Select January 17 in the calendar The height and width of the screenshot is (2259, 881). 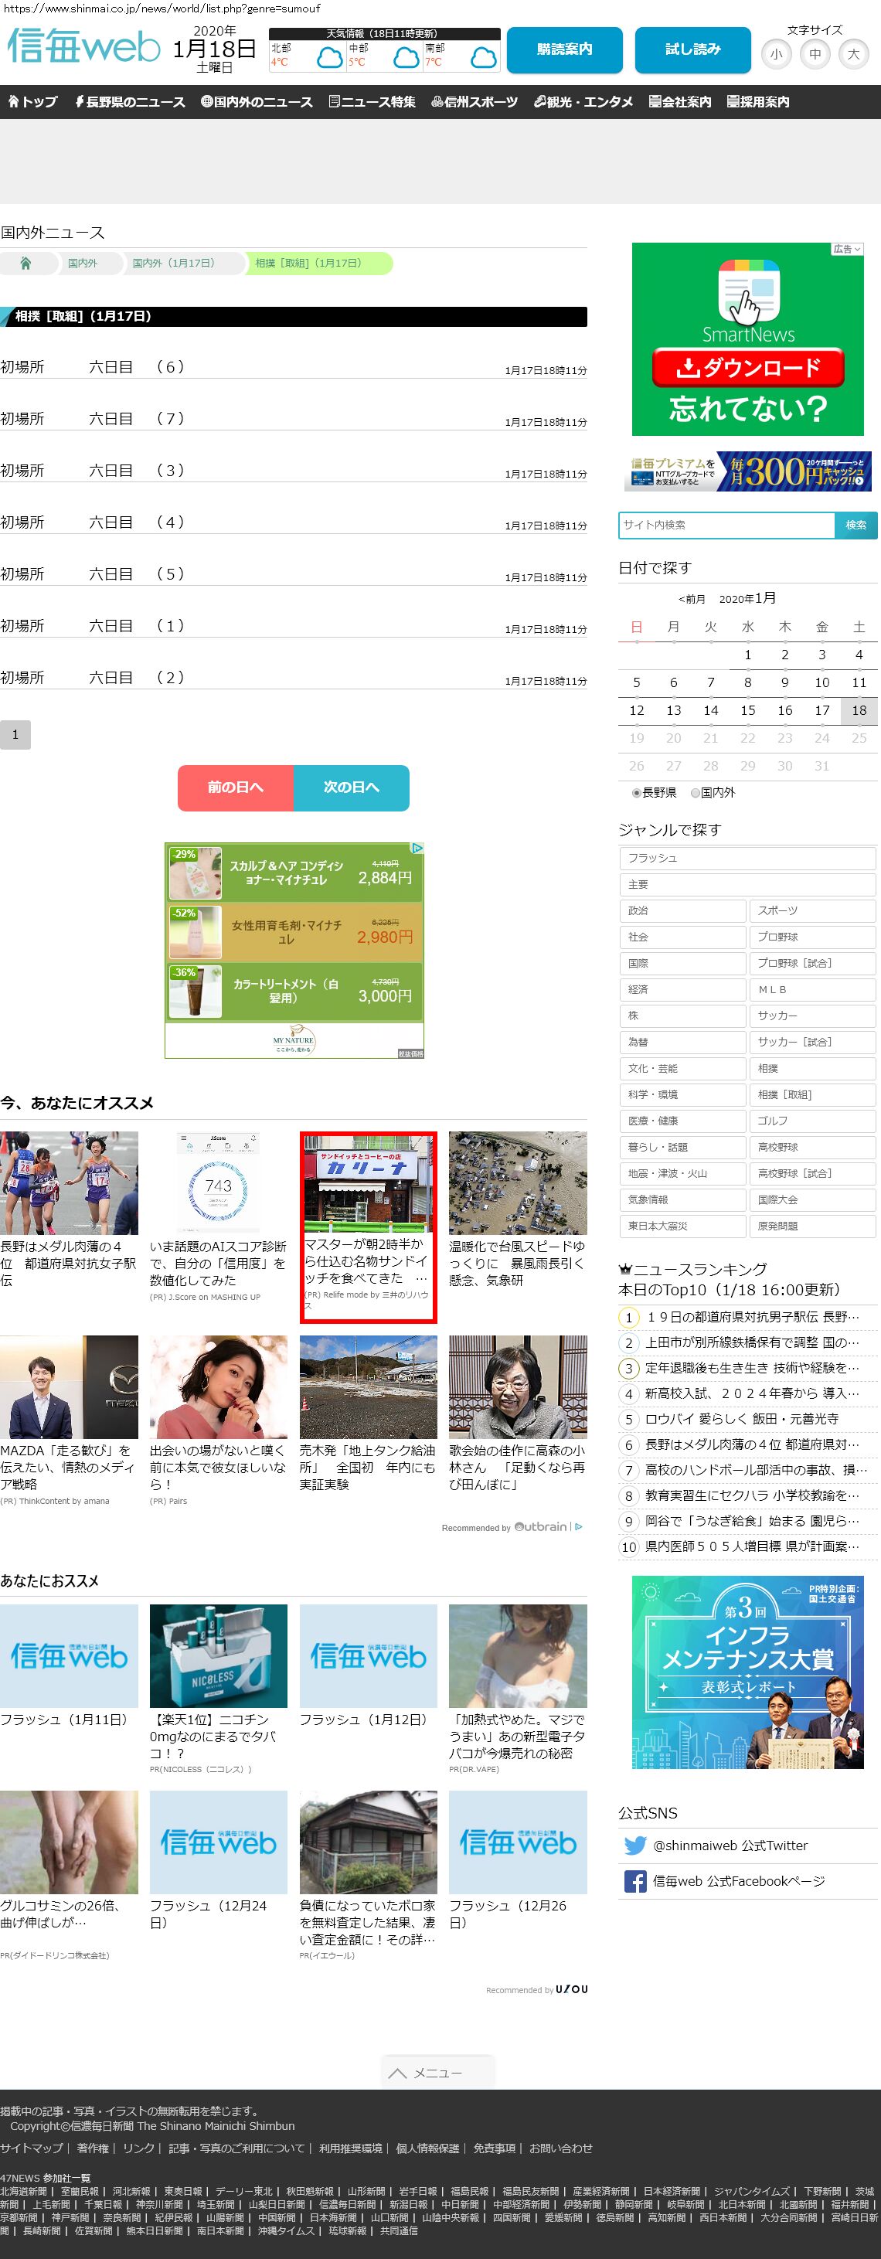(x=821, y=710)
